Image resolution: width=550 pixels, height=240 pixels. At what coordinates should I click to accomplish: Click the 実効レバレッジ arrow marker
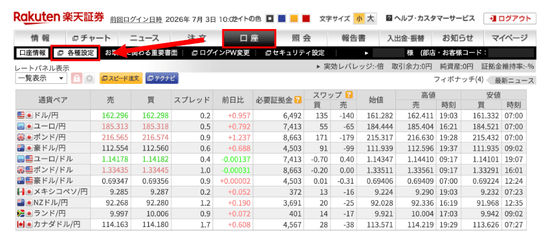[319, 66]
